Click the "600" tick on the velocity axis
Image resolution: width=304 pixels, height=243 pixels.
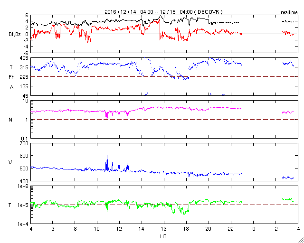24,156
